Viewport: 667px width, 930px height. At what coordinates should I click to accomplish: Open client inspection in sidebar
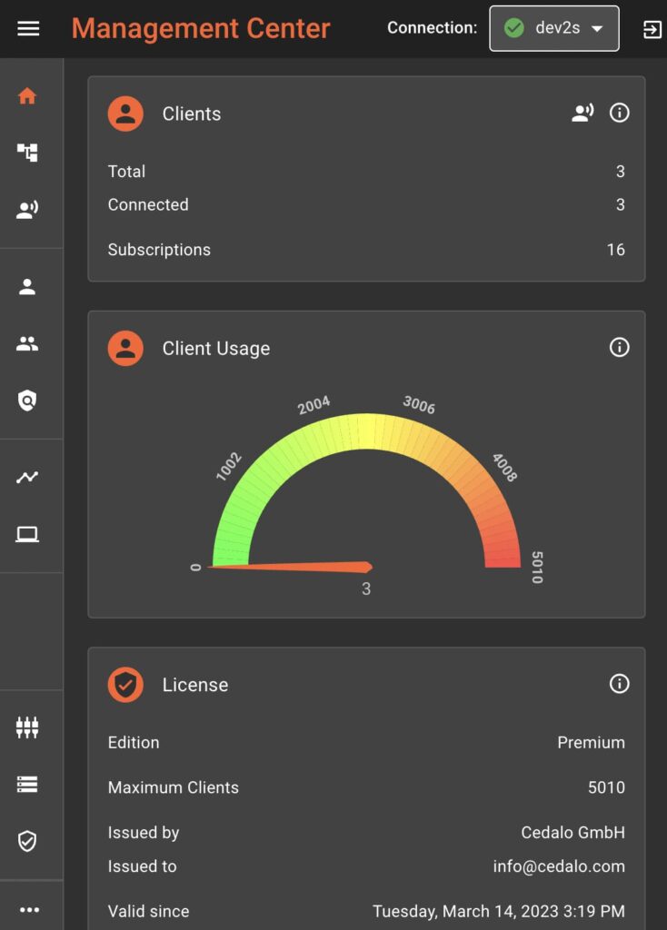pos(27,211)
